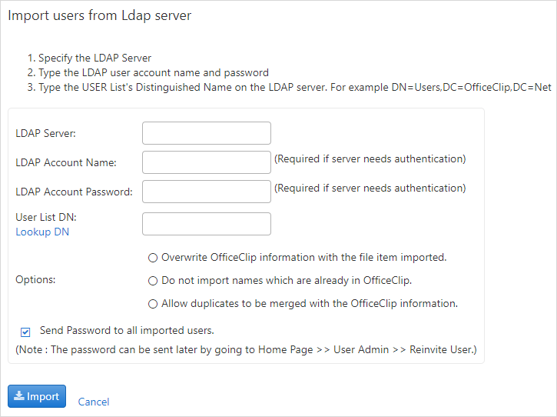Click the User List DN input

[207, 224]
